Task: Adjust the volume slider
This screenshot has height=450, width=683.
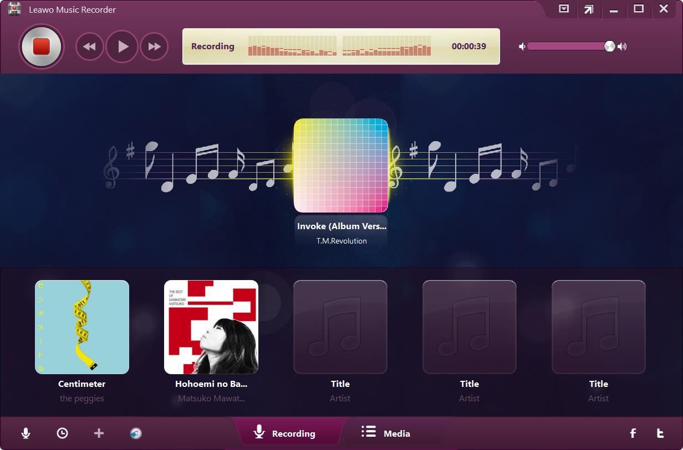Action: tap(568, 46)
